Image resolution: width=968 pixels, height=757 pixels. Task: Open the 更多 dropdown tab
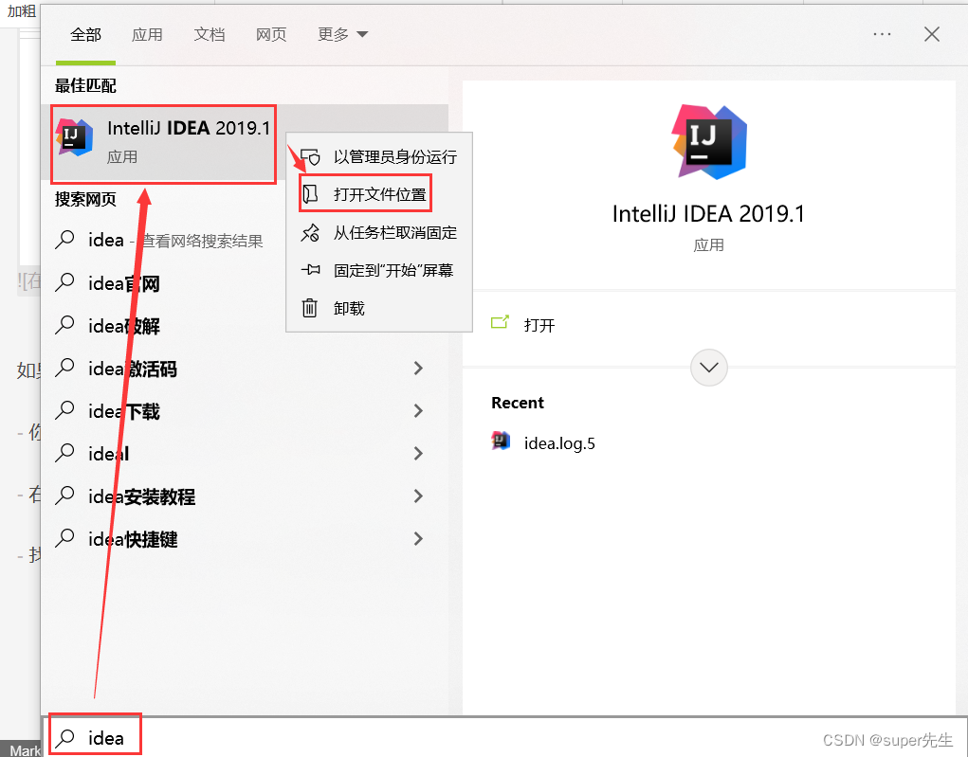click(342, 34)
